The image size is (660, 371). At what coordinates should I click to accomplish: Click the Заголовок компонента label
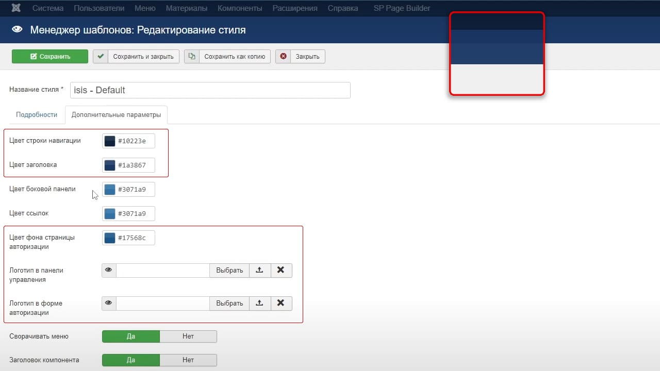(x=44, y=360)
